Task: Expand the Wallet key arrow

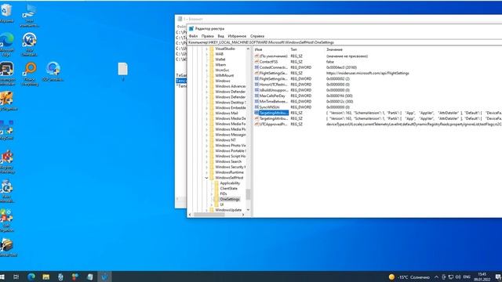Action: 207,60
